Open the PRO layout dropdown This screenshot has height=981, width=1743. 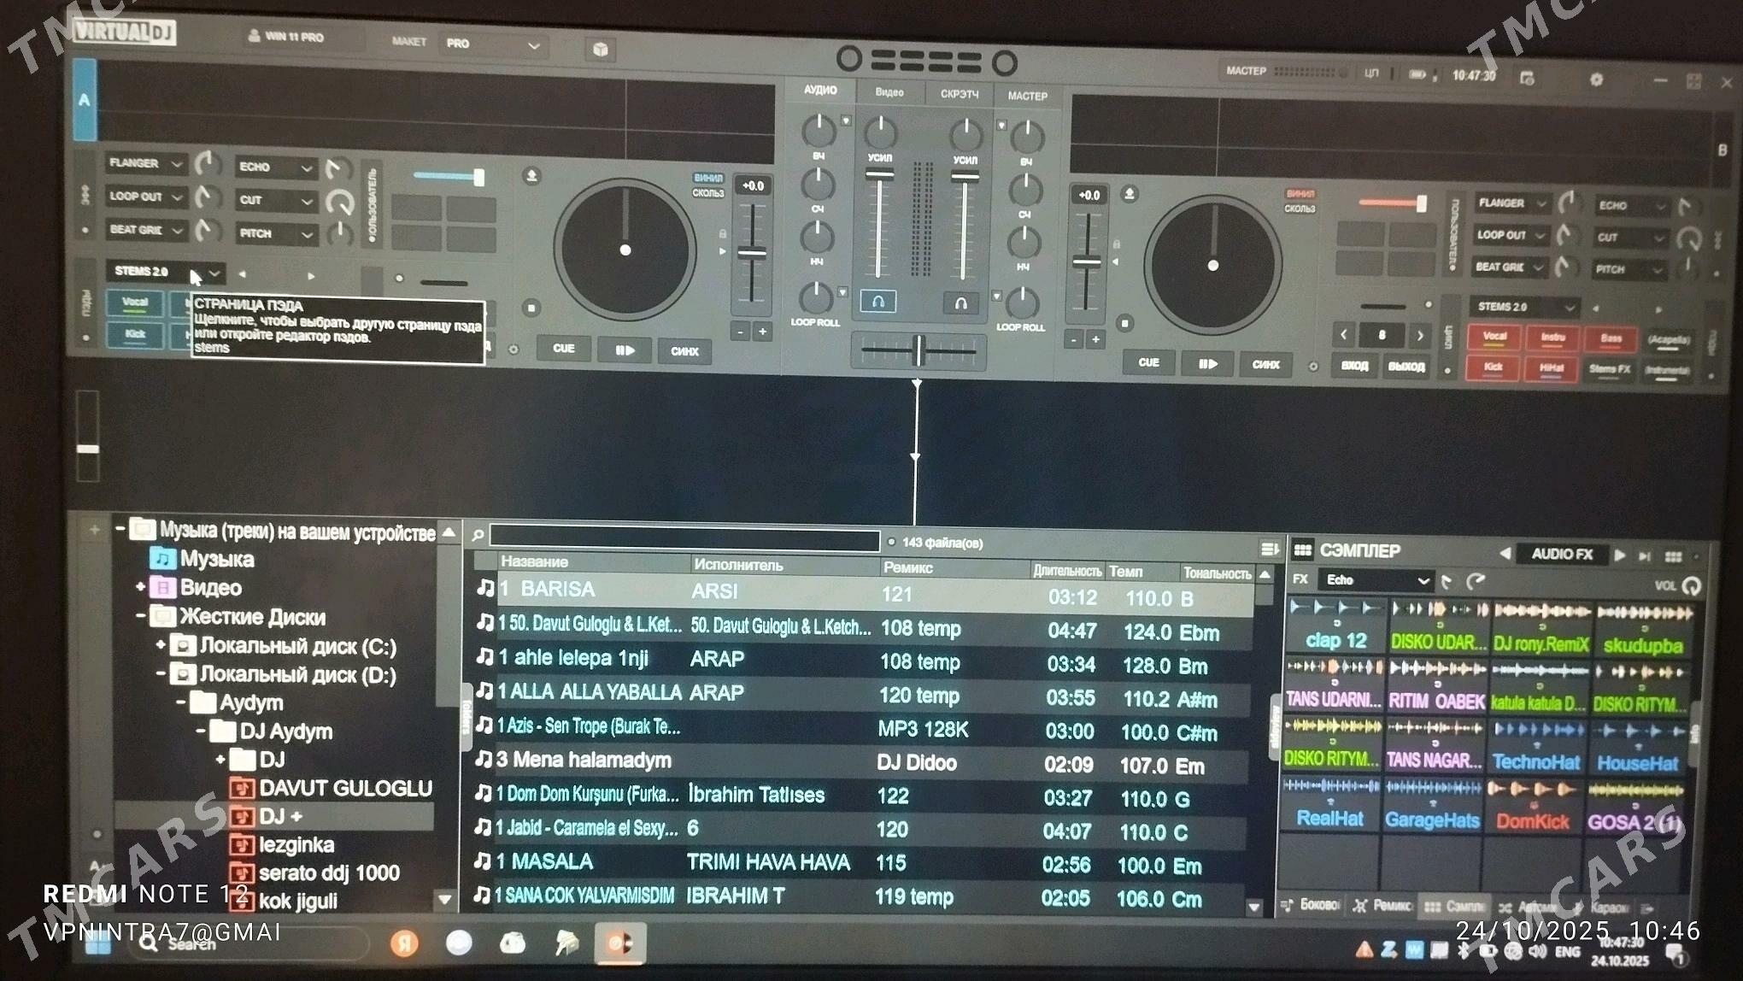[494, 44]
